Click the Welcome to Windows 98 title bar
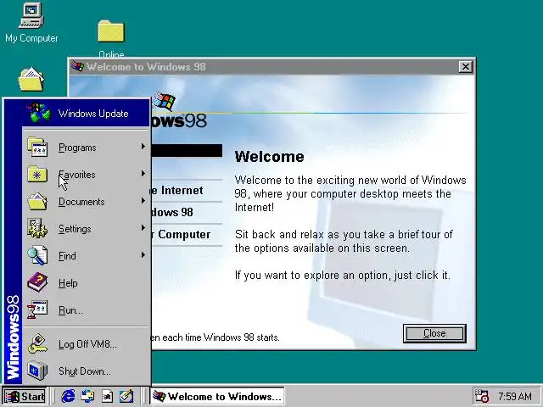The image size is (543, 407). (271, 66)
